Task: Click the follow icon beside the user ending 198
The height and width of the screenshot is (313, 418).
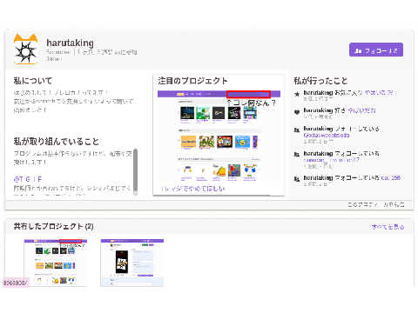Action: pos(297,179)
